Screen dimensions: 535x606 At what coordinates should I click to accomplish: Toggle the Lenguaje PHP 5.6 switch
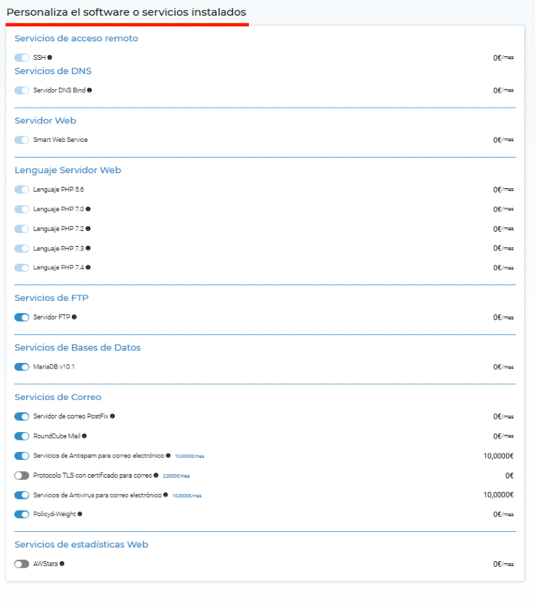(21, 190)
